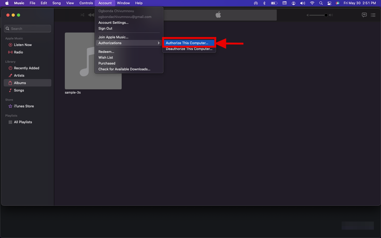Open the Help menu
Image resolution: width=381 pixels, height=238 pixels.
(139, 3)
